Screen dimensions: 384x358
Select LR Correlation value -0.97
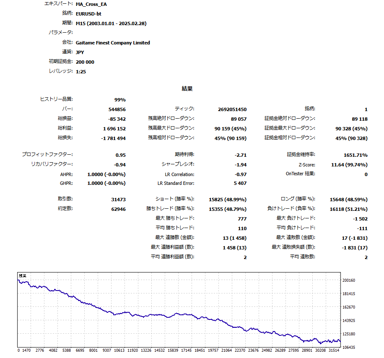tap(241, 174)
